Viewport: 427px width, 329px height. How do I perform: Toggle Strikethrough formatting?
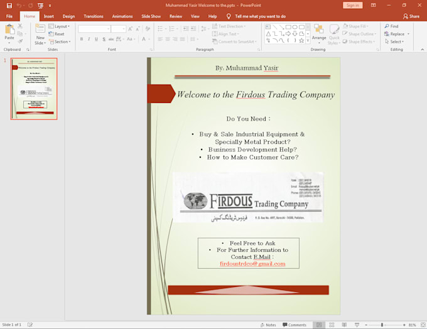point(111,39)
